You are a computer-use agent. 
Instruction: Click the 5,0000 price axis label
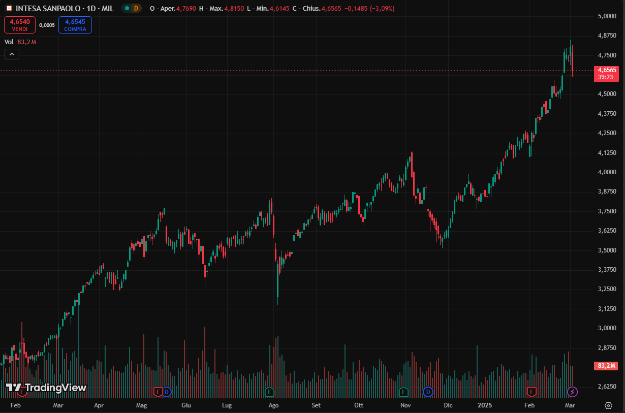607,16
